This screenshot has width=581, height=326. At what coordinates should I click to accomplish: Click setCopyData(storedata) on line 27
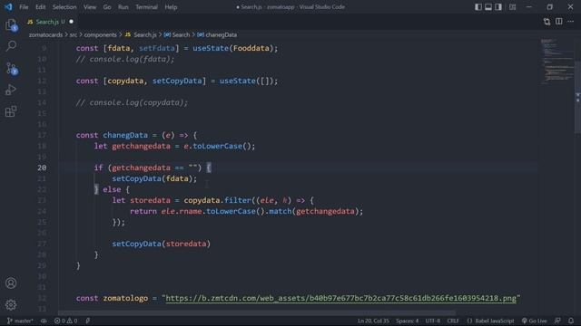(162, 244)
